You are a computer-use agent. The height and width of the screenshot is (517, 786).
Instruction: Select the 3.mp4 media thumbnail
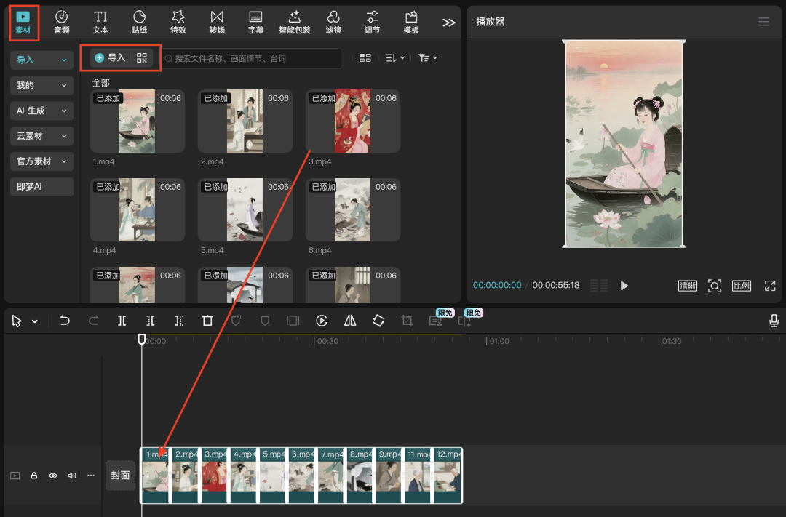352,121
